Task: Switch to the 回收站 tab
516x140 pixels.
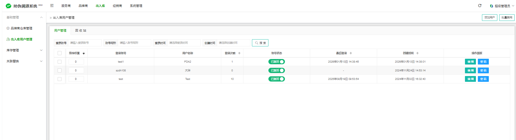Action: [x=81, y=30]
